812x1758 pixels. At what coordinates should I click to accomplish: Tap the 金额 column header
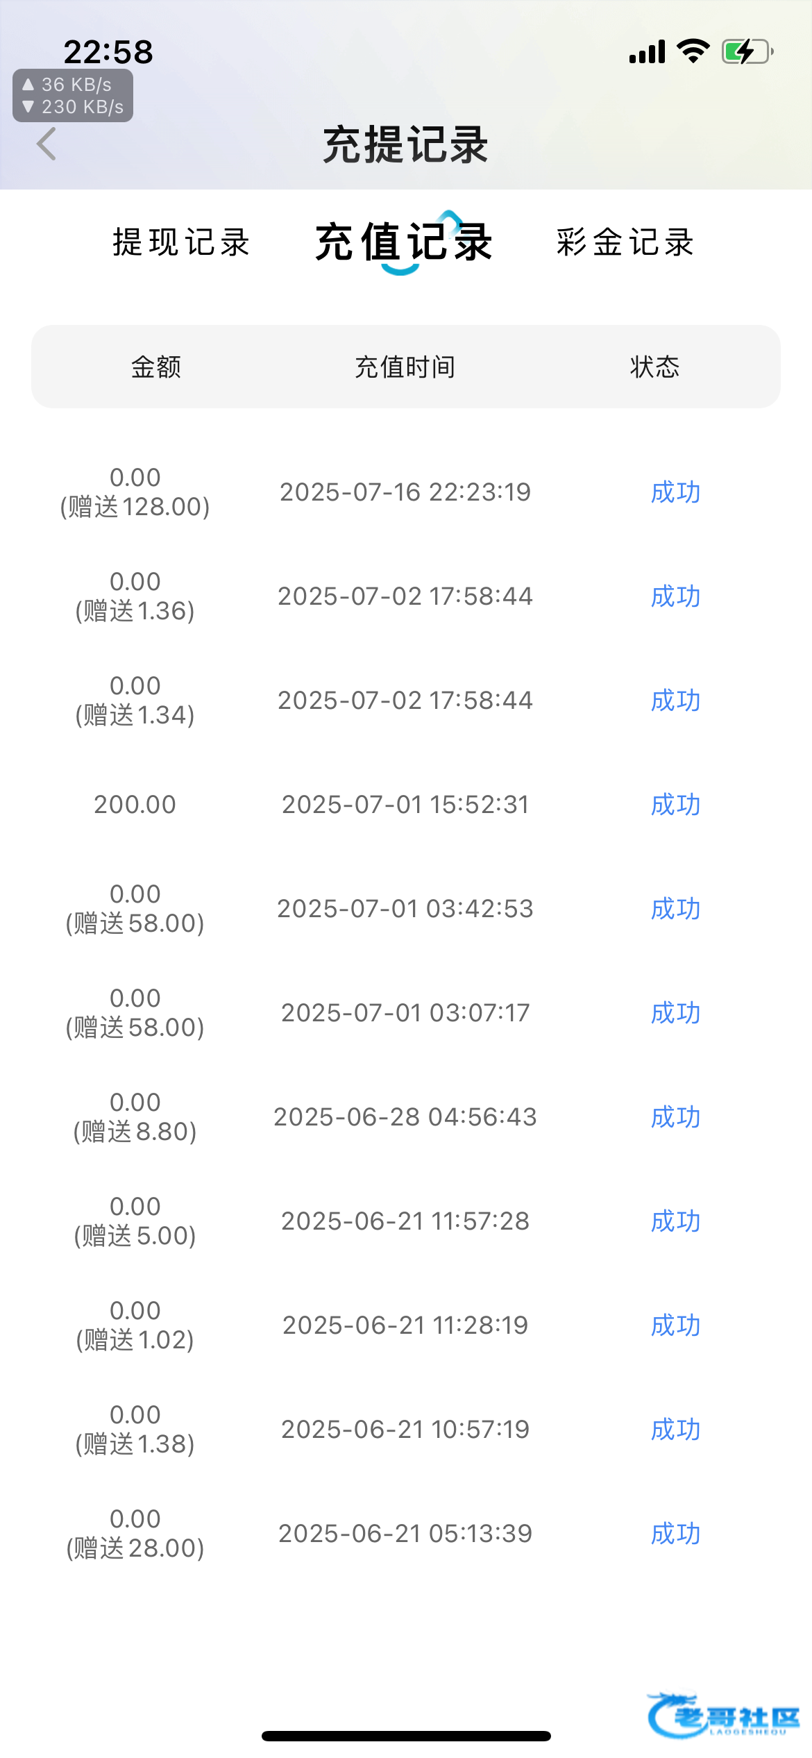point(156,367)
